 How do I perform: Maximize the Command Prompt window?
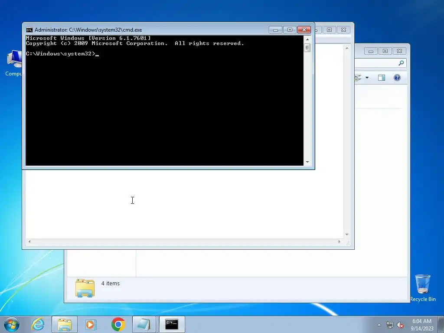click(x=290, y=30)
